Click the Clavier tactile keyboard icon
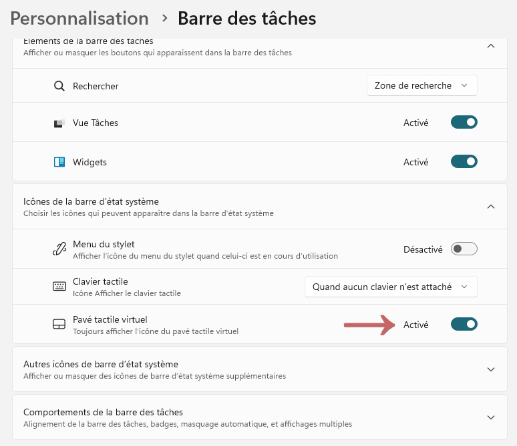The image size is (517, 446). coord(59,287)
